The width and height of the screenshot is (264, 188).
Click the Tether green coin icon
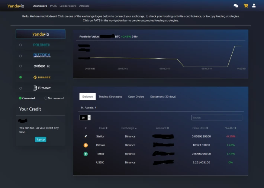[86, 154]
